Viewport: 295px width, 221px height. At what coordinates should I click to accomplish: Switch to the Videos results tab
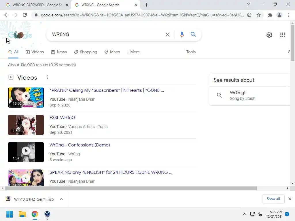tap(35, 52)
